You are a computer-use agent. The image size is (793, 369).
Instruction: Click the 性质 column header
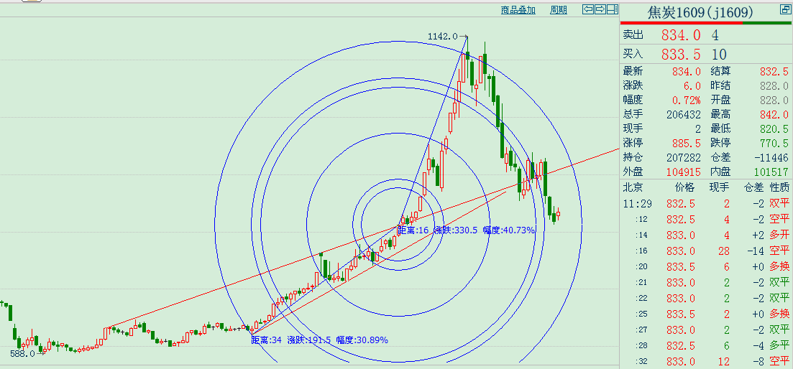(x=779, y=187)
